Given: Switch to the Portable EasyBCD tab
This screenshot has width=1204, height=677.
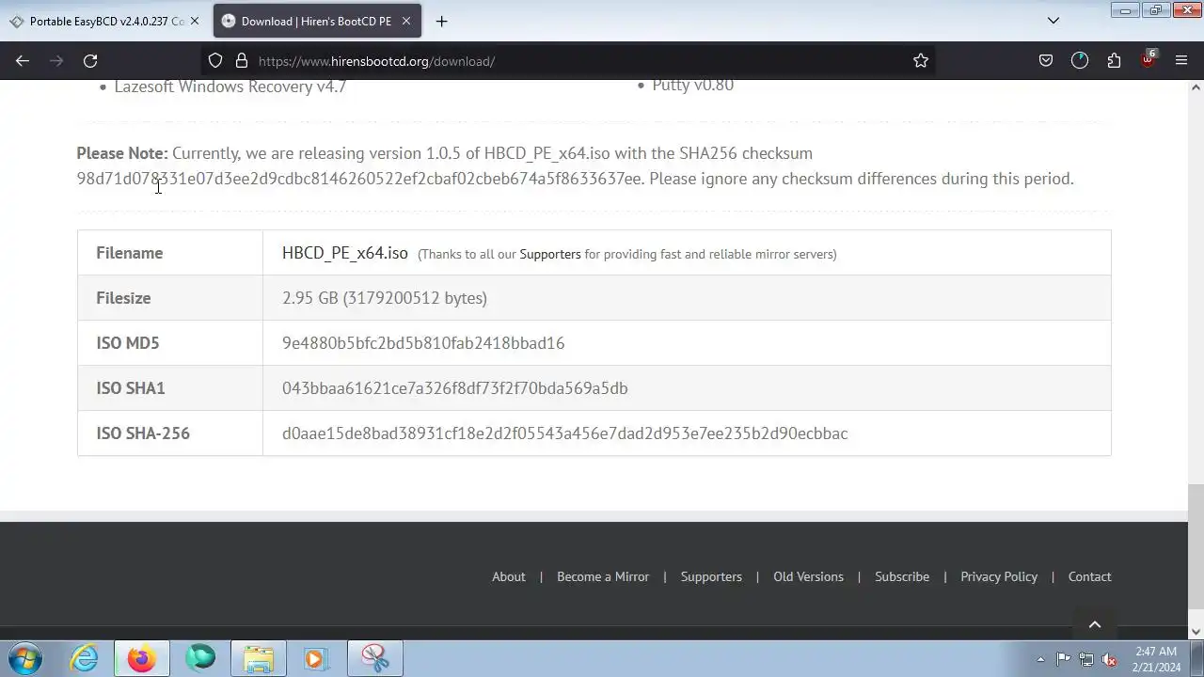Looking at the screenshot, I should [x=104, y=22].
